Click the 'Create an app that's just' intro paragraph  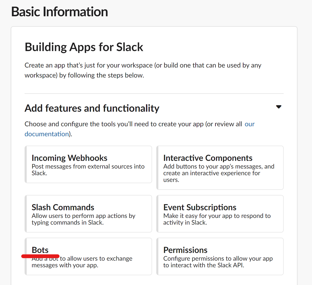pos(143,70)
